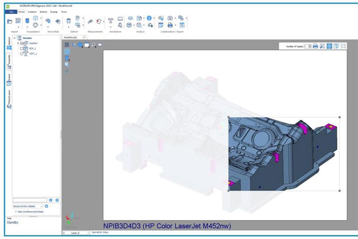Click the blue square frame icon in the print toolbar
Screen dimensions: 358x239
coord(329,46)
